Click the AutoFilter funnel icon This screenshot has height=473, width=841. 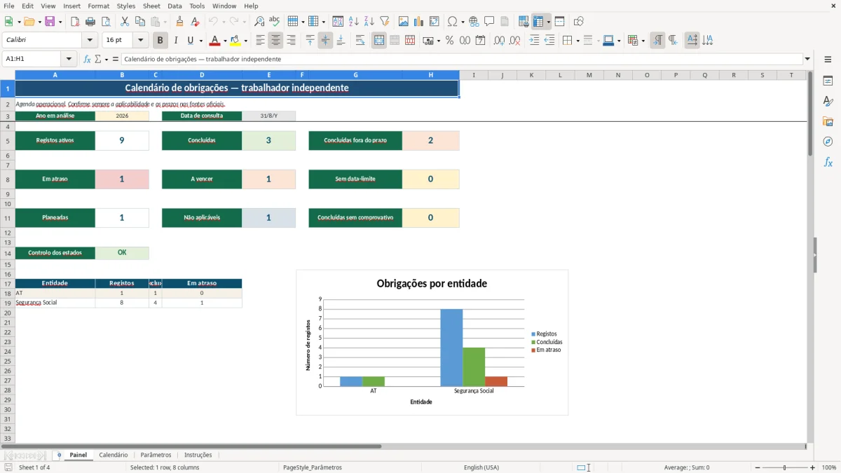[x=384, y=22]
